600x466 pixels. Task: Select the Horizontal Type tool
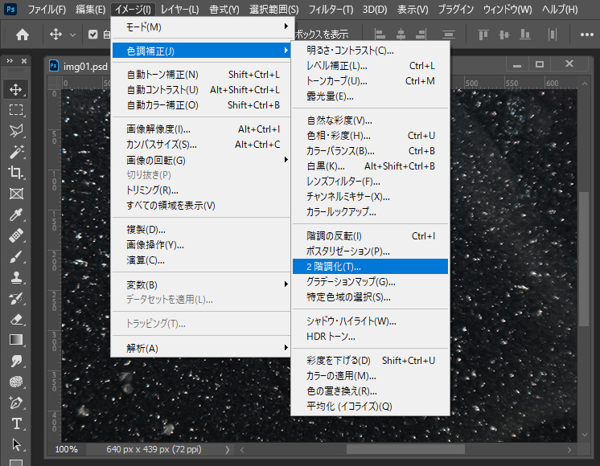[x=16, y=423]
